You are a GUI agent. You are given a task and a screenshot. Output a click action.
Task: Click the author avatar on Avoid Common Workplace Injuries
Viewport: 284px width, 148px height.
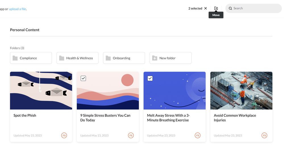[x=264, y=135]
